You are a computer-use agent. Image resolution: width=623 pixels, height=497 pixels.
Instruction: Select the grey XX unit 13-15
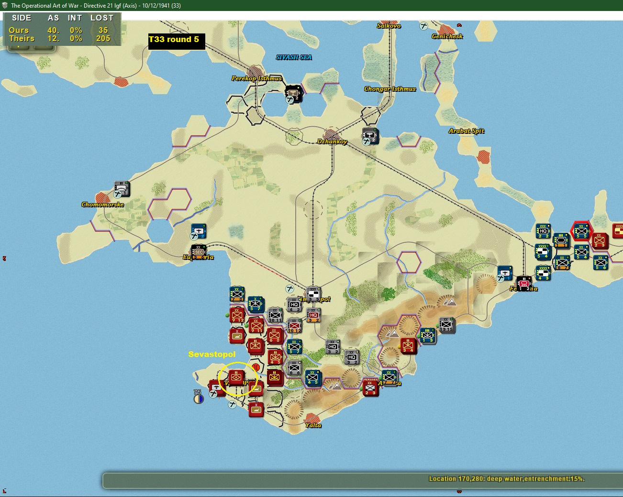tap(446, 325)
